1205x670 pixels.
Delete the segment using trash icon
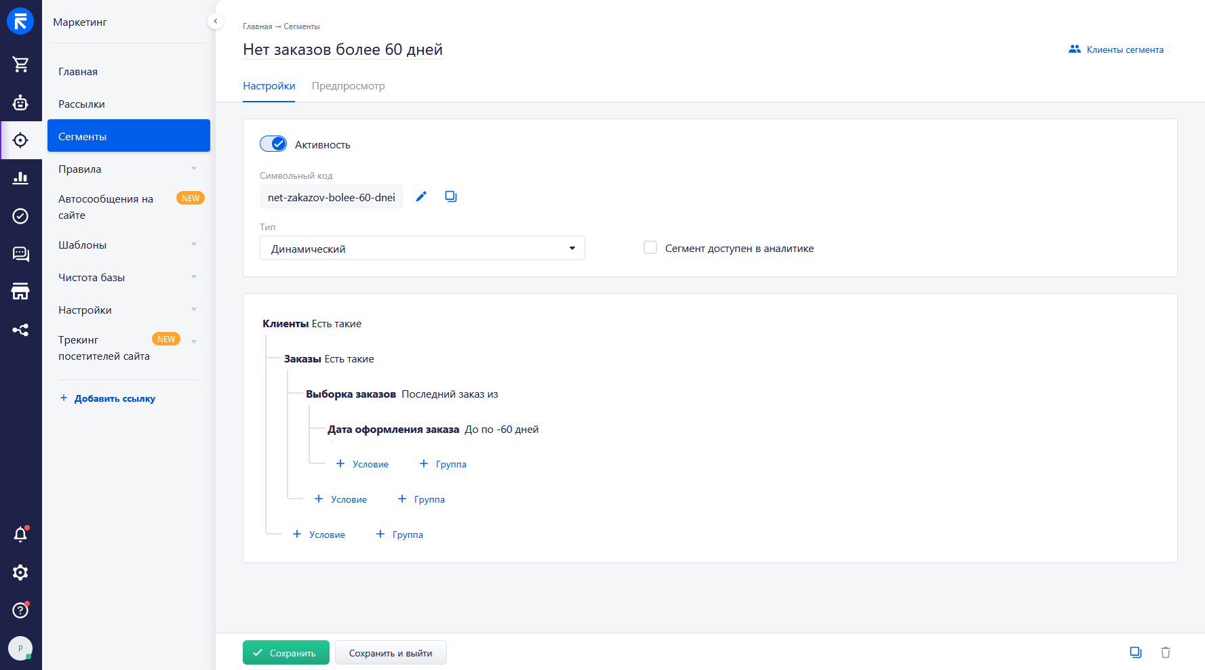coord(1166,652)
